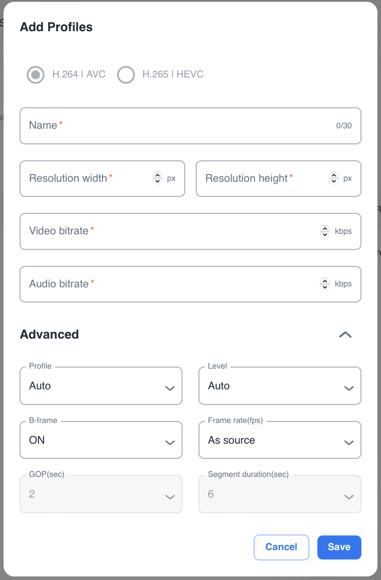Screen dimensions: 381x580
Task: Click the Name input field
Action: (178, 126)
